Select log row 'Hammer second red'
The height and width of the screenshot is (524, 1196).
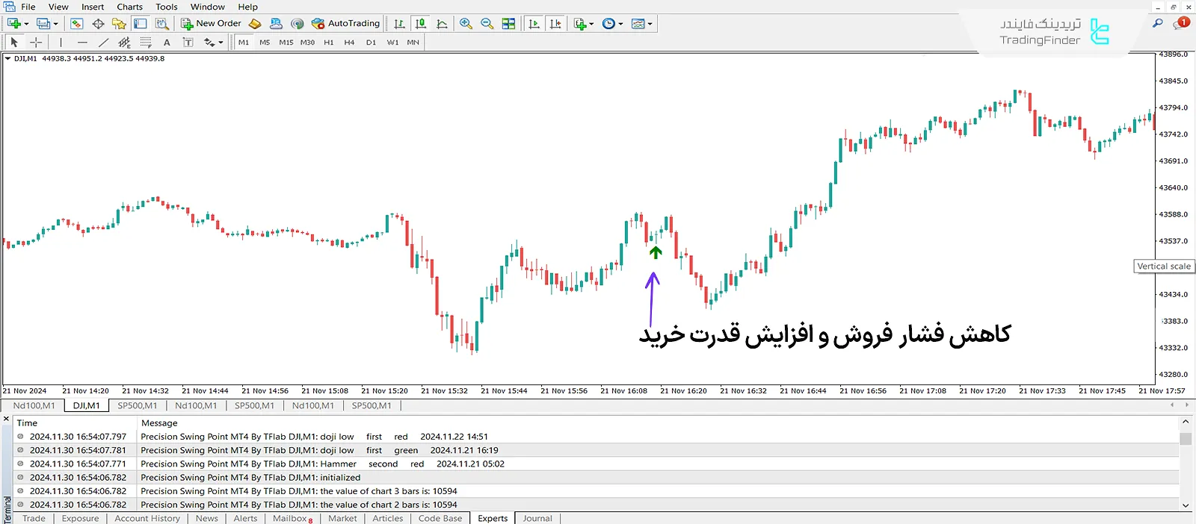coord(596,464)
